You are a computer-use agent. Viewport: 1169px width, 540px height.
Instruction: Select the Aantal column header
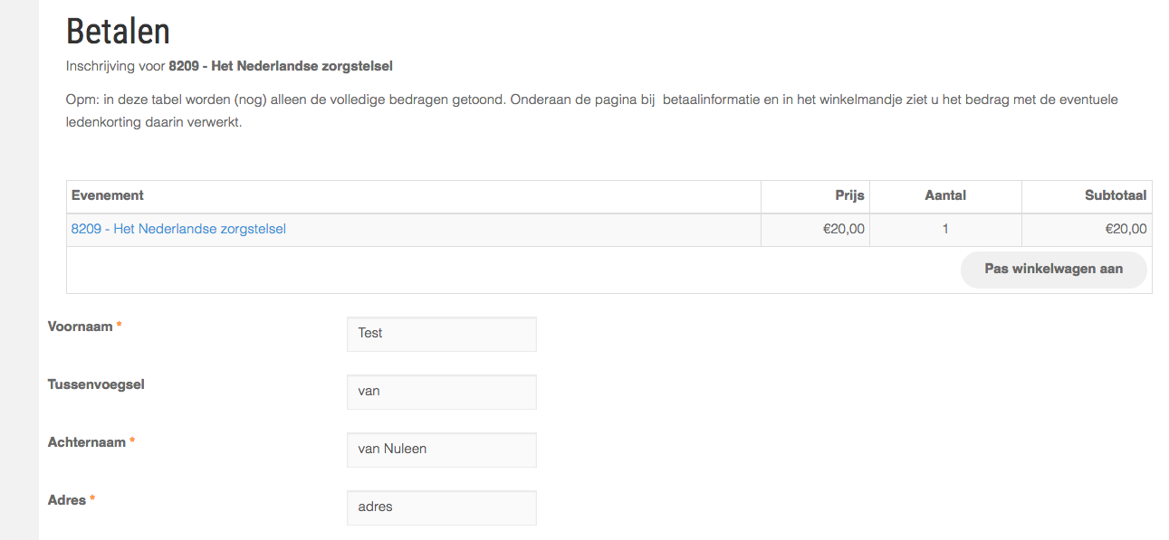tap(945, 195)
